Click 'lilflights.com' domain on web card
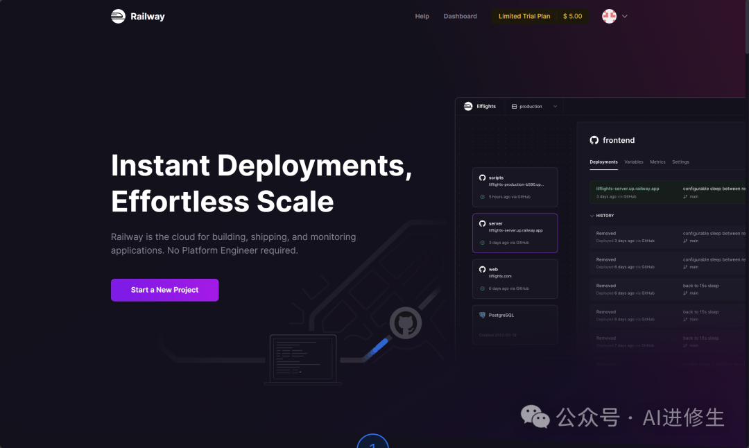 (500, 276)
